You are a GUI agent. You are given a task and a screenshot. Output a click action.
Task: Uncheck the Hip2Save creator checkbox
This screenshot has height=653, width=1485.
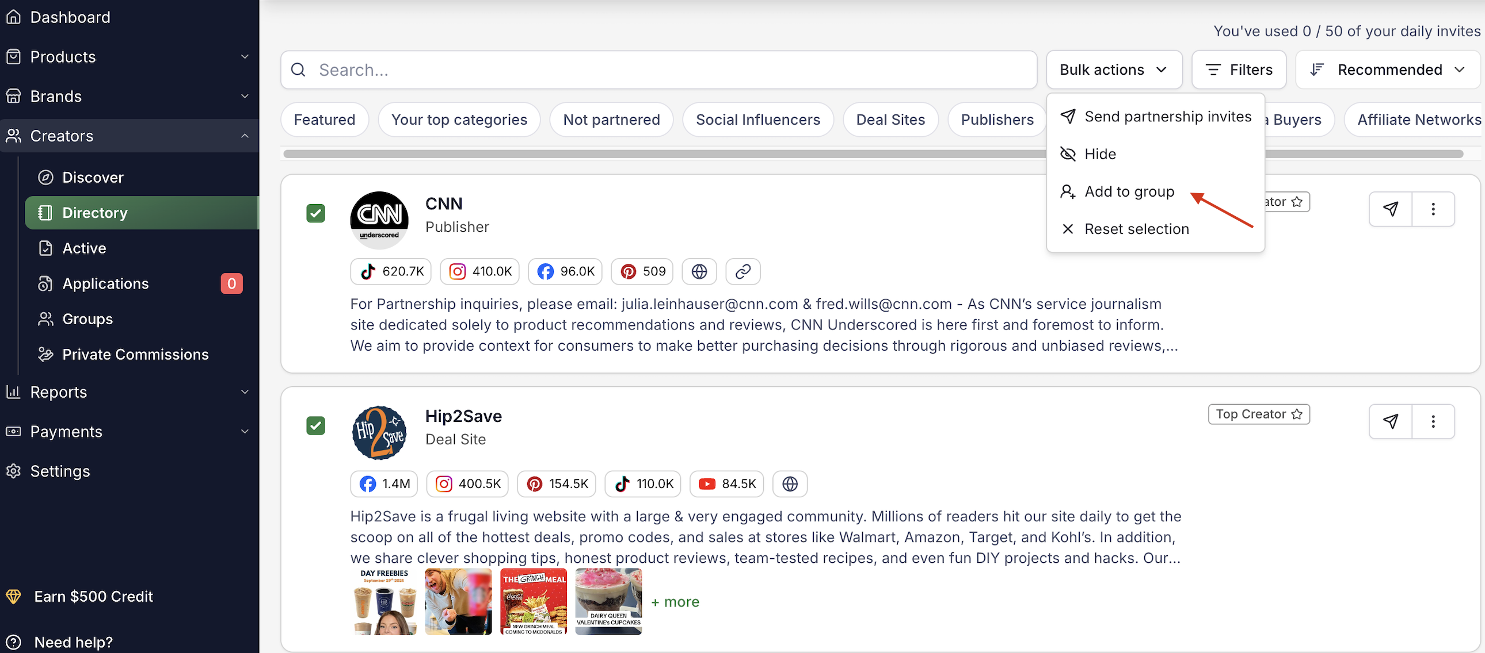[x=315, y=425]
